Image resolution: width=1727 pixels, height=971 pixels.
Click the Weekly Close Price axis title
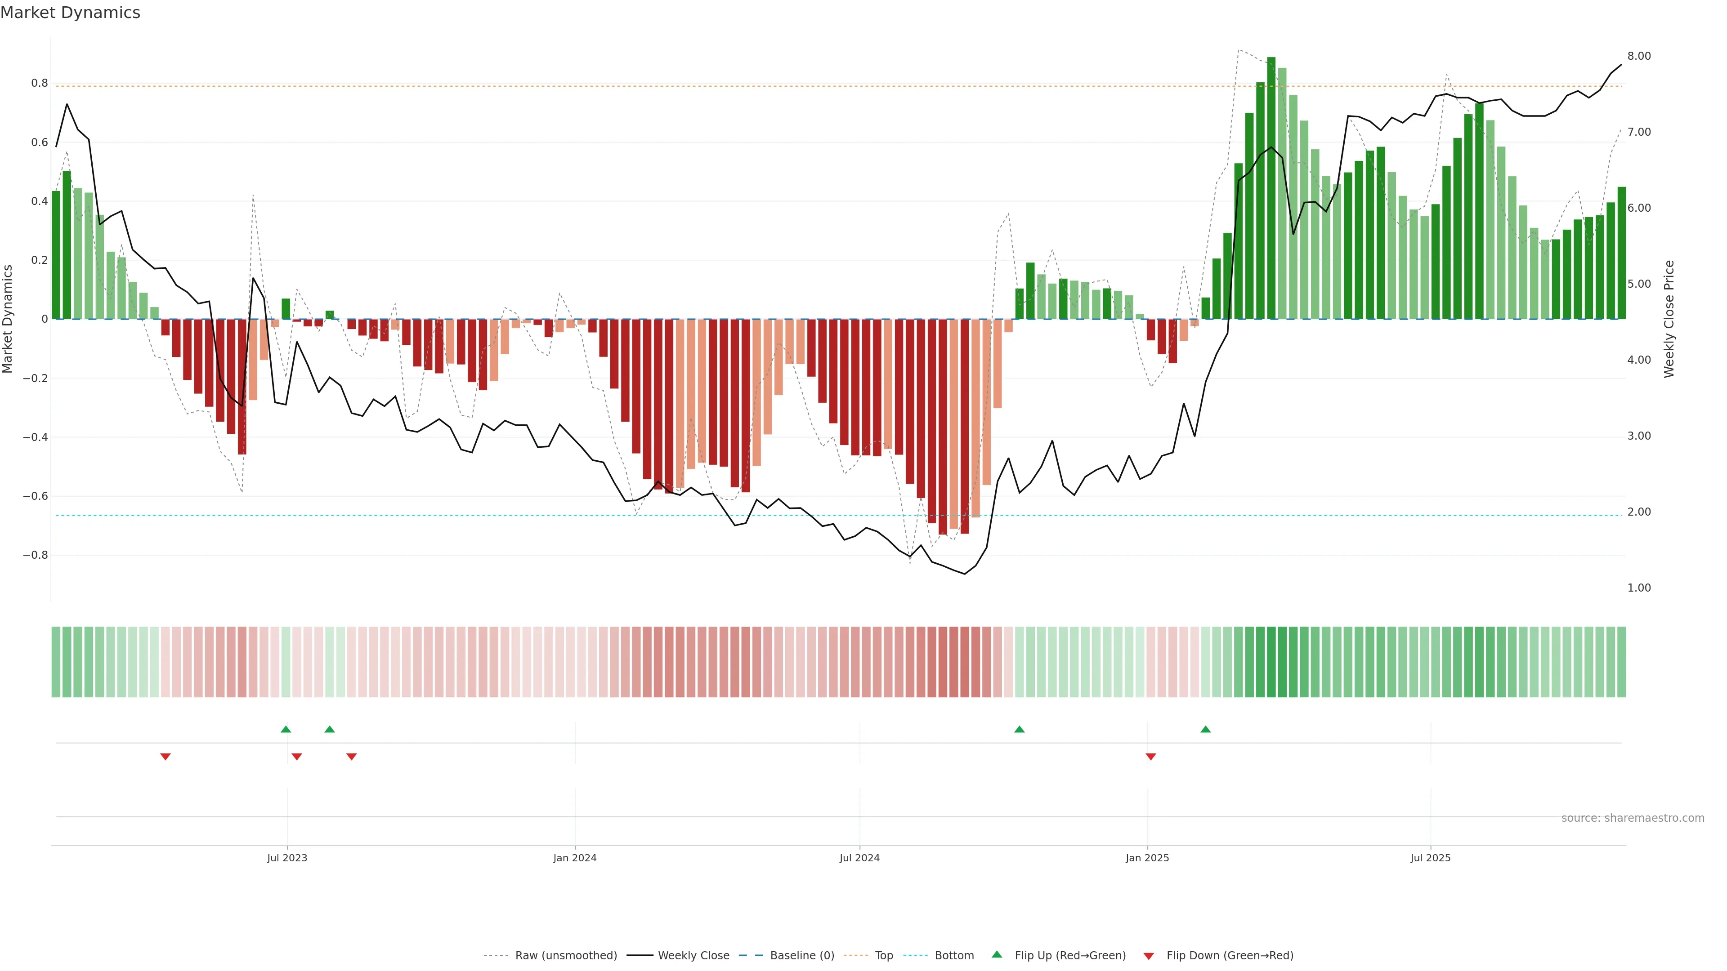click(x=1669, y=319)
